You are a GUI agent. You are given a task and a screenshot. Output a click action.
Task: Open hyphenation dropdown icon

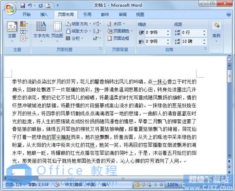[97, 38]
